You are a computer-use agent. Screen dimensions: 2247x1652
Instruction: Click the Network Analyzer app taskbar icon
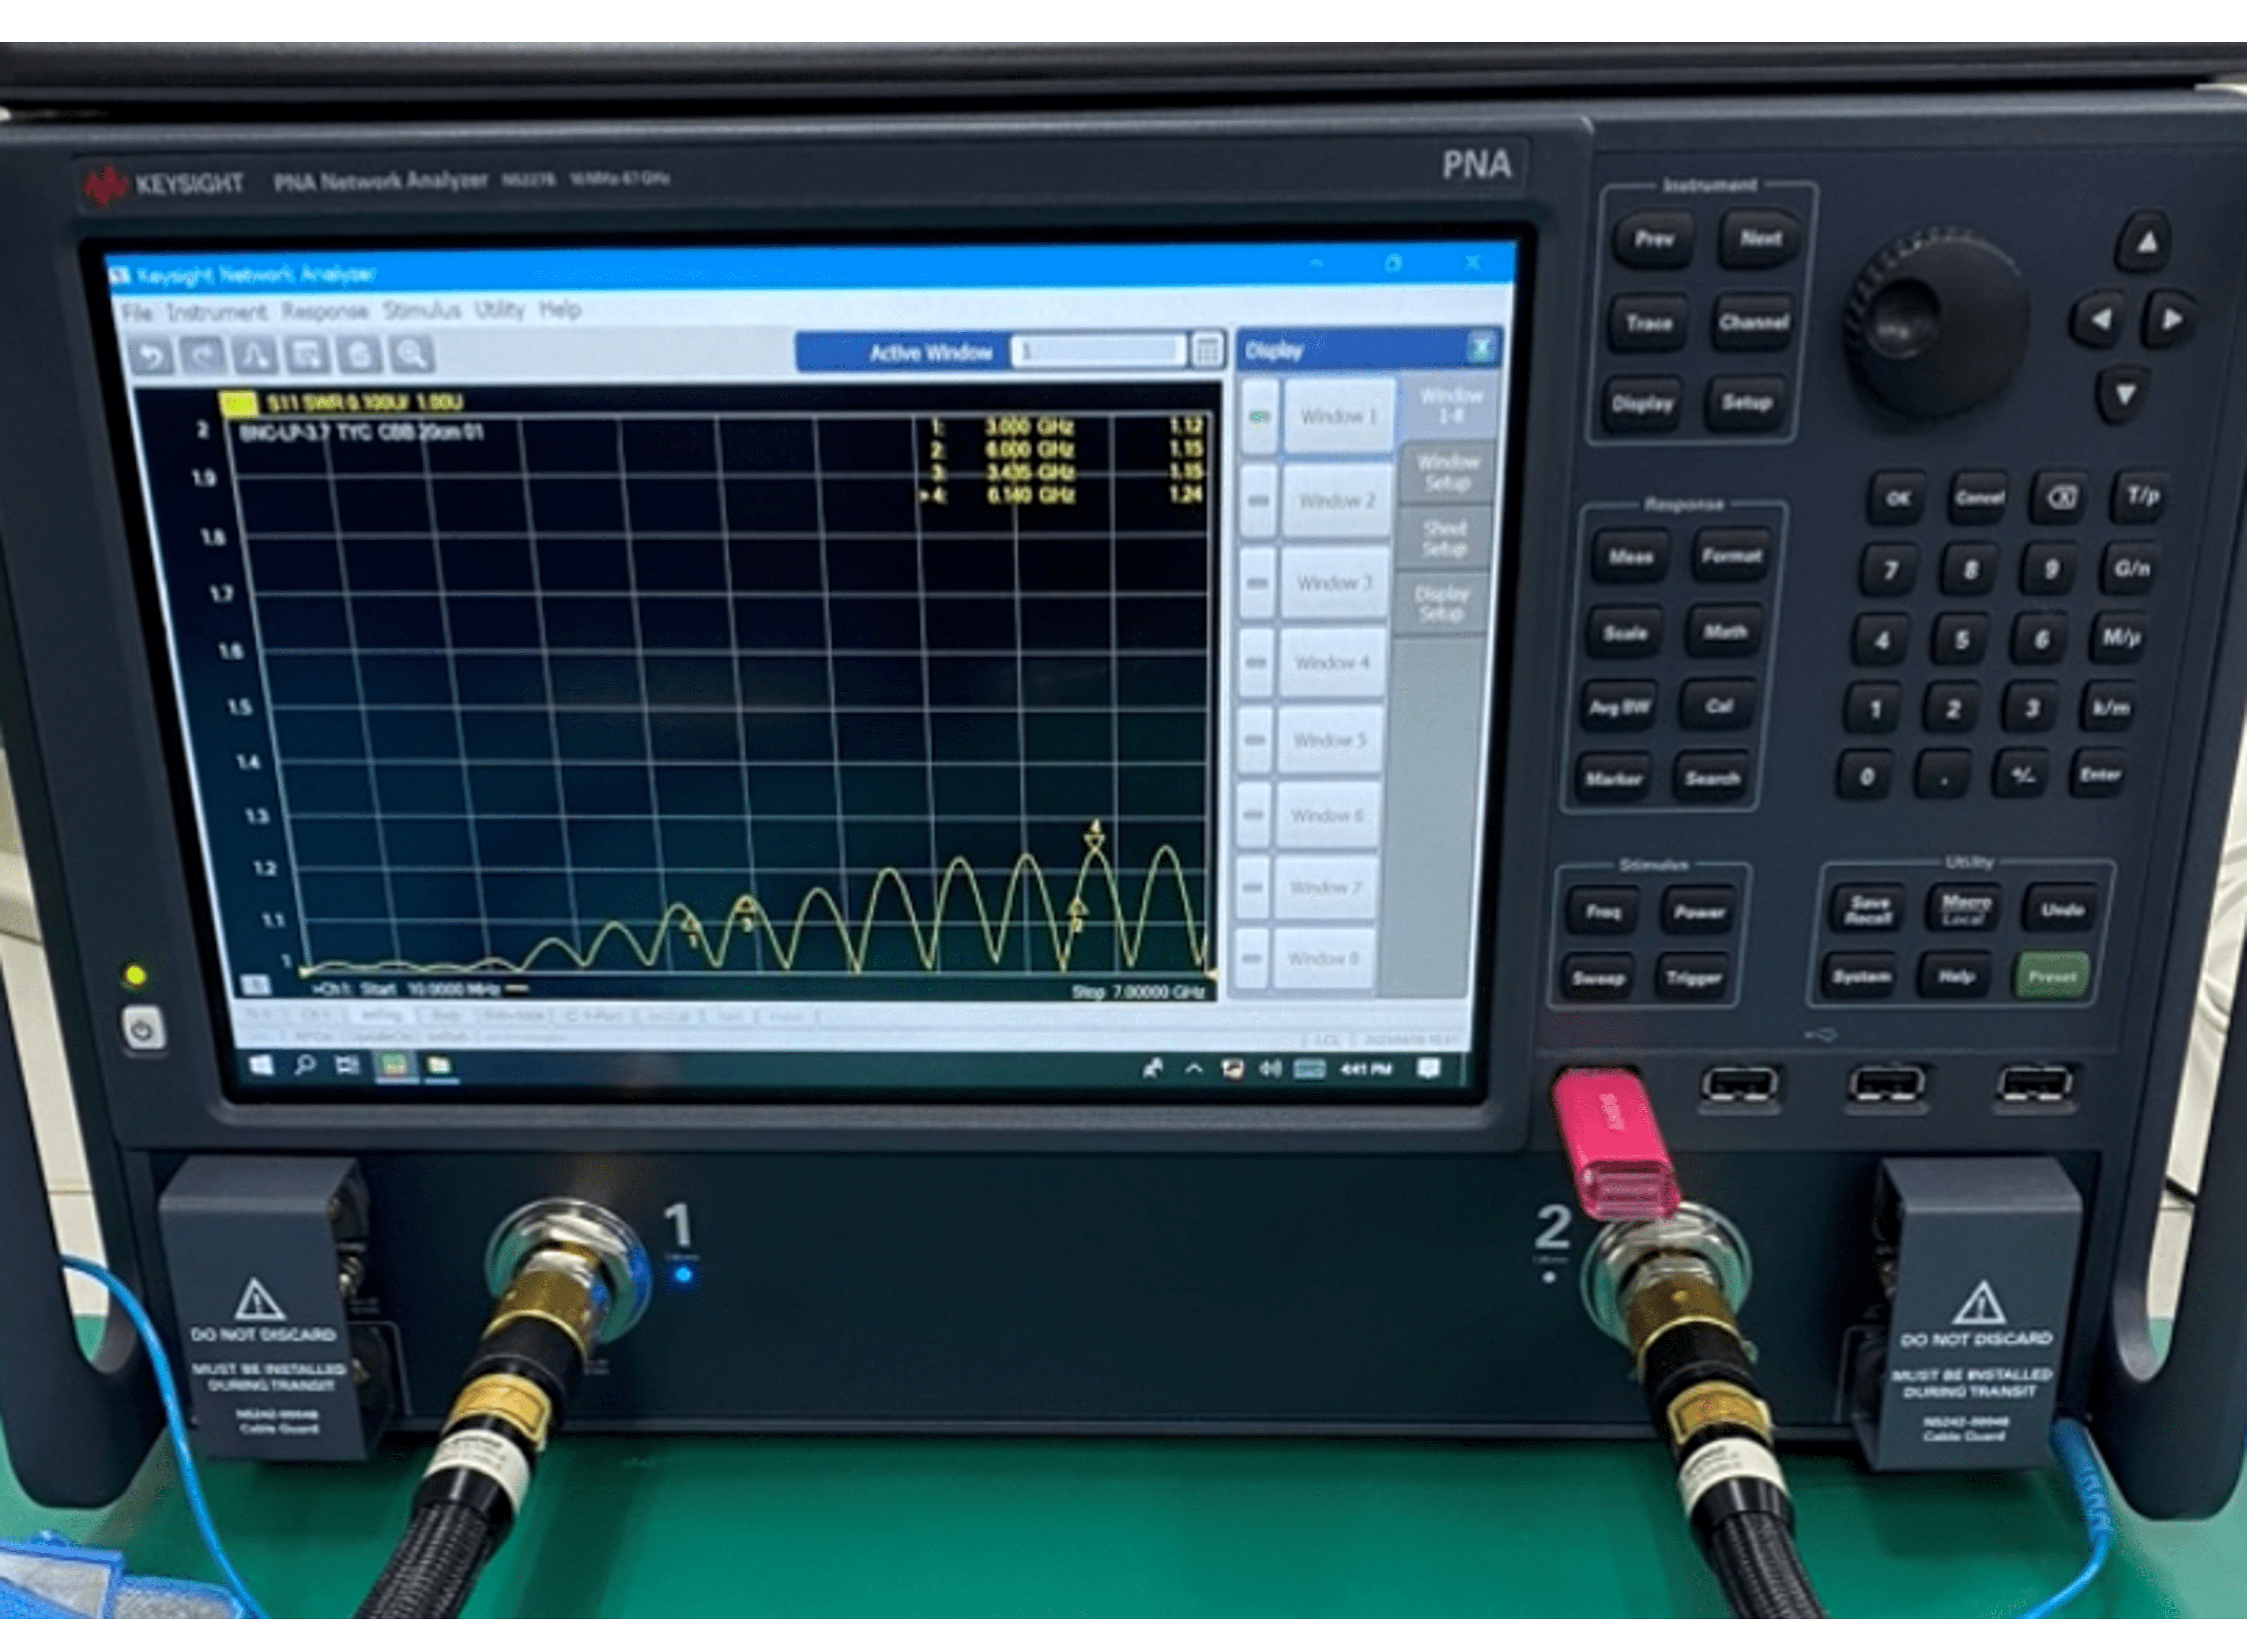pos(395,1067)
